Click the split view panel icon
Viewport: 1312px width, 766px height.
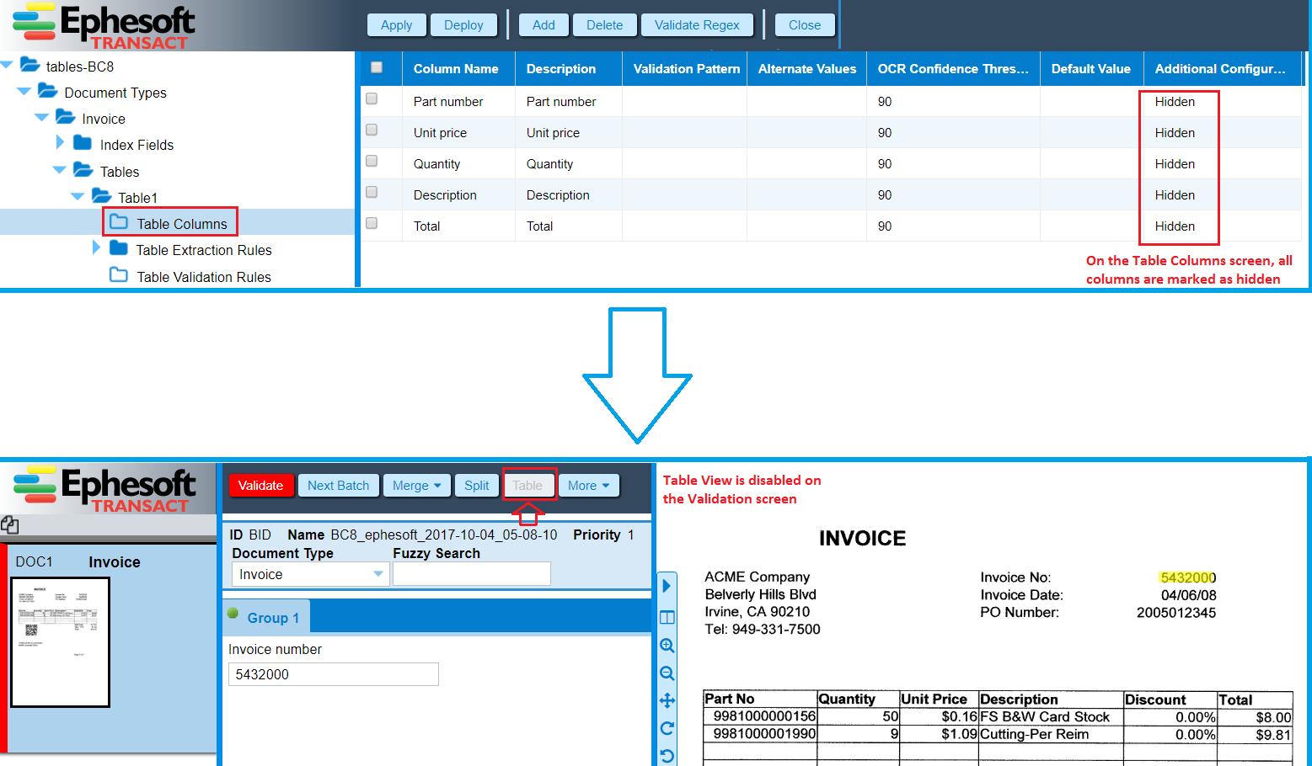(x=667, y=617)
